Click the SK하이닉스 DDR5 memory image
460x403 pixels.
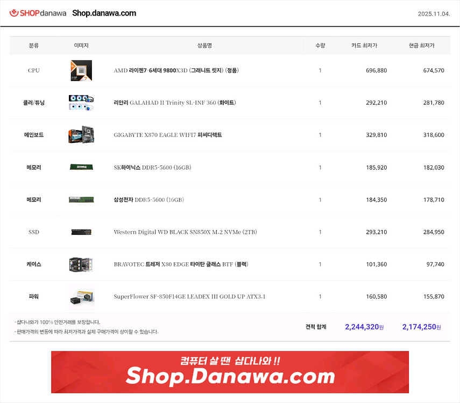pos(81,167)
